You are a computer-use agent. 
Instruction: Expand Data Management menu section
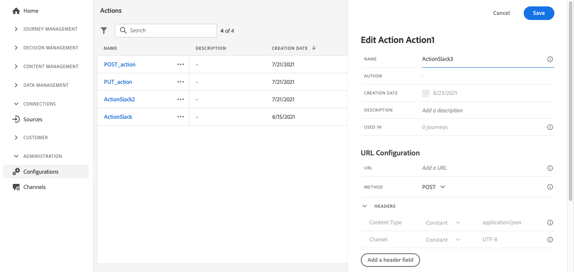(16, 85)
